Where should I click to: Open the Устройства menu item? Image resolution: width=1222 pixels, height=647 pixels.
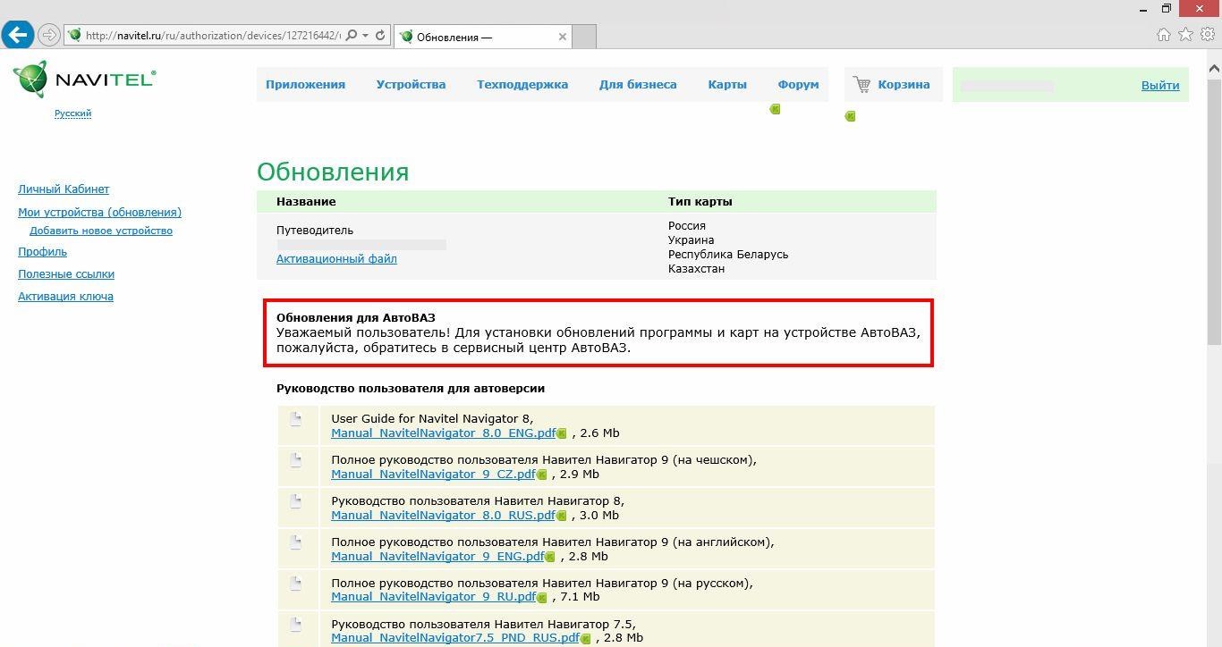tap(411, 85)
